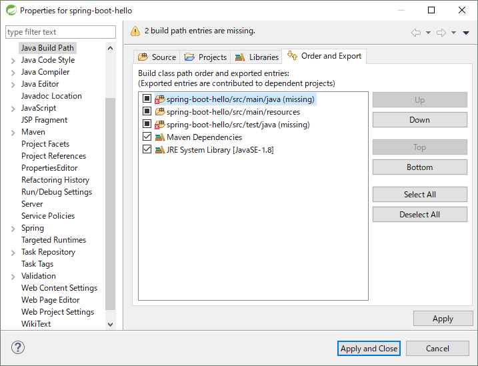The width and height of the screenshot is (478, 366).
Task: Expand the Java Editor tree node
Action: click(13, 85)
